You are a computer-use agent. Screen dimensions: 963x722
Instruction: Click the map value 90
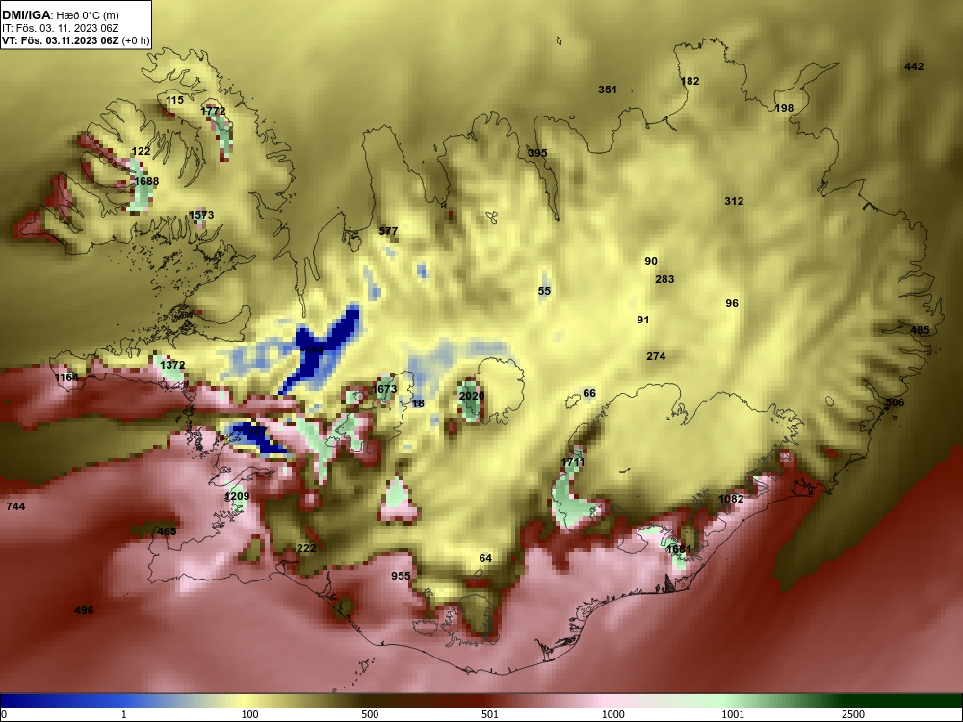(651, 261)
